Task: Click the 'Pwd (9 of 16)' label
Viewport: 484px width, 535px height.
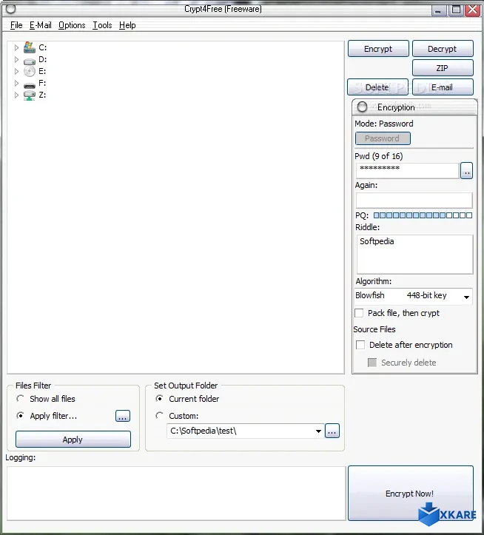Action: (379, 156)
